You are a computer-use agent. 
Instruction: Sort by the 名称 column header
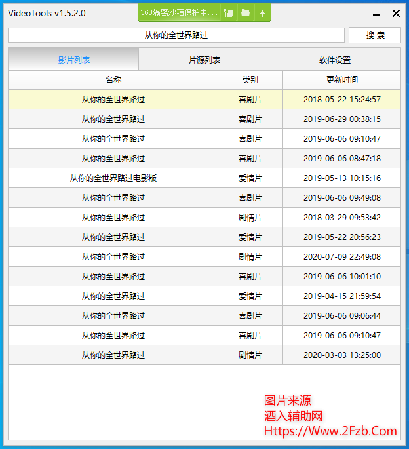113,80
